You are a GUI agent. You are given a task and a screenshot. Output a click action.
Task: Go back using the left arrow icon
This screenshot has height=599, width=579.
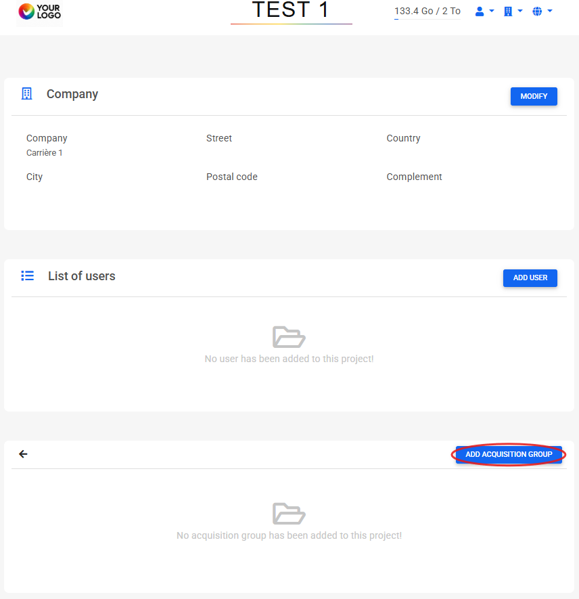[x=23, y=454]
